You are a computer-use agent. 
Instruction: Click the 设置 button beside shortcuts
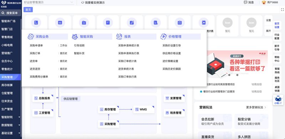click(269, 20)
